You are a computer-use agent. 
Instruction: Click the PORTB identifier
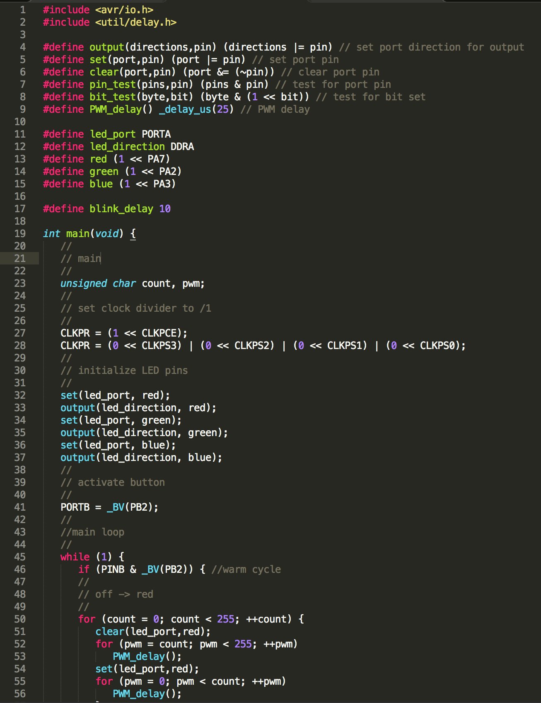coord(75,507)
